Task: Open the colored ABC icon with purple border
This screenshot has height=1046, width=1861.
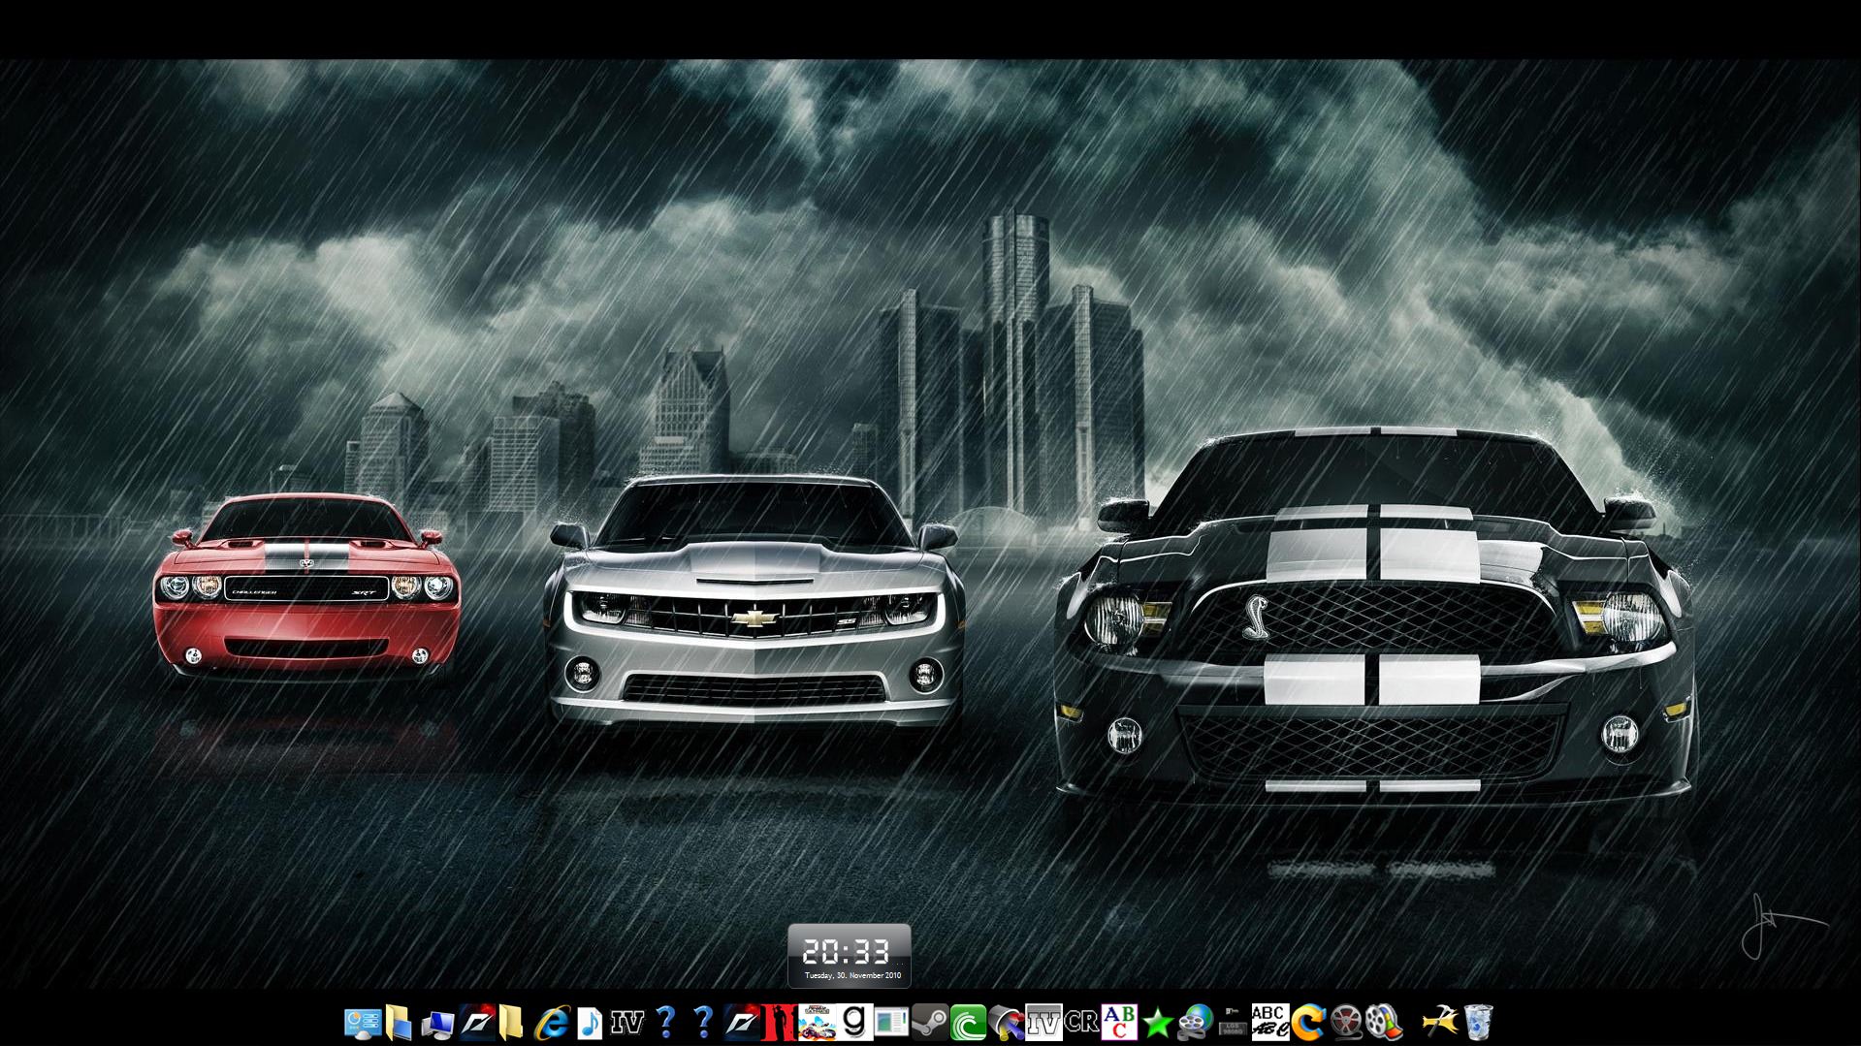Action: click(1119, 1023)
